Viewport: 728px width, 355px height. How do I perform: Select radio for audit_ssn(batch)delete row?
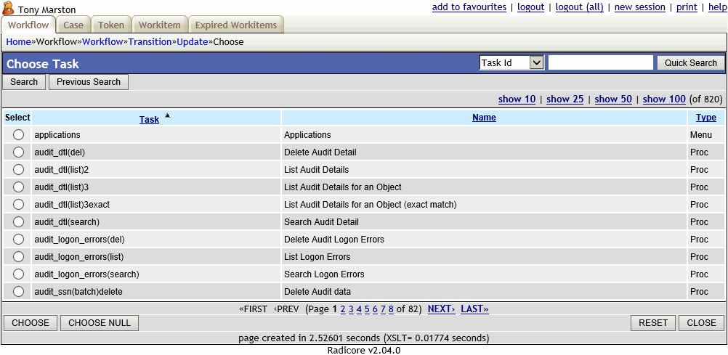(18, 292)
